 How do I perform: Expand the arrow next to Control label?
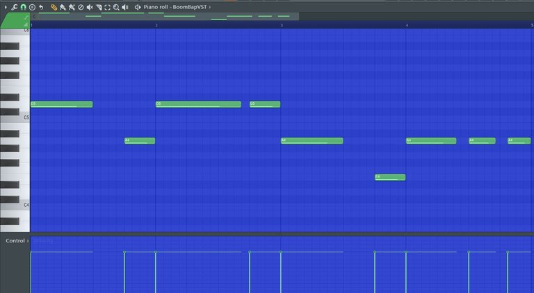point(28,241)
